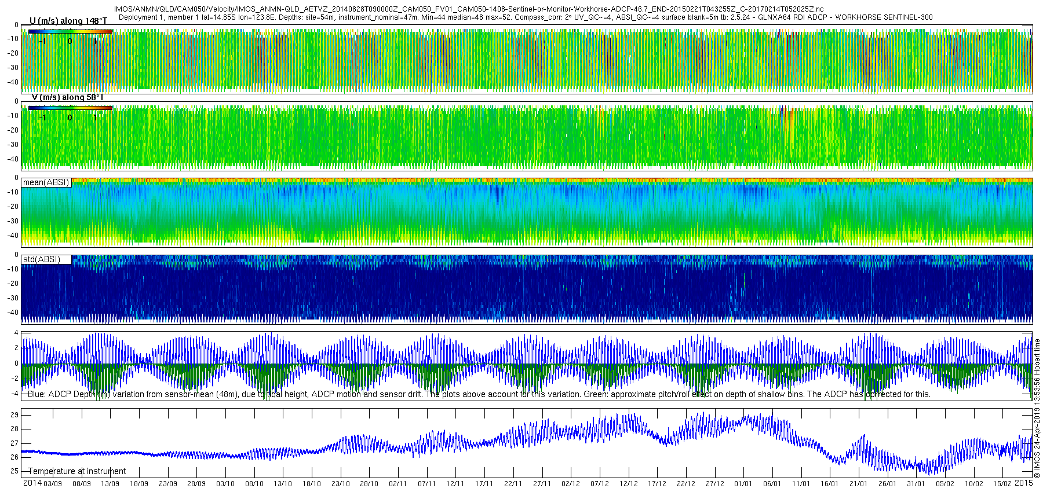Click the '02/12' date tick label

click(571, 484)
